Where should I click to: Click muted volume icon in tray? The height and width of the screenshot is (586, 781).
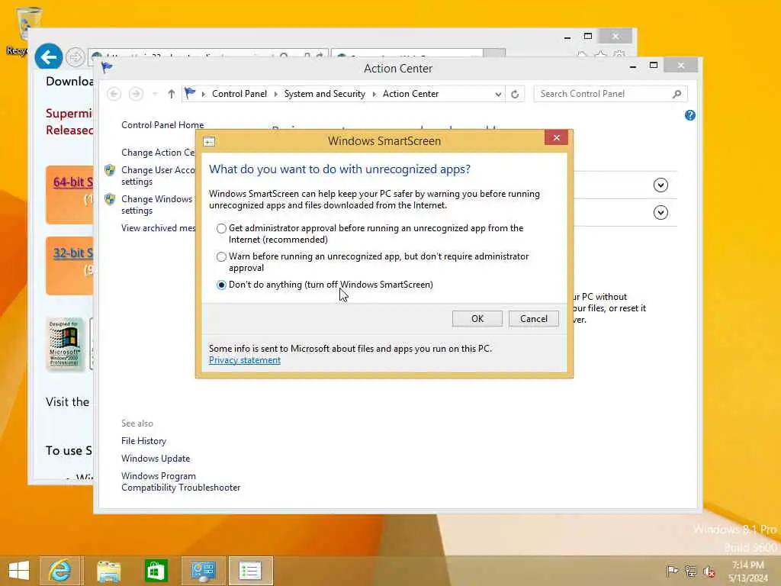tap(709, 571)
